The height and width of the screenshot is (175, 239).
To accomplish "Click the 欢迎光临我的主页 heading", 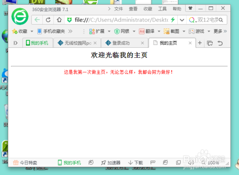I will [119, 55].
